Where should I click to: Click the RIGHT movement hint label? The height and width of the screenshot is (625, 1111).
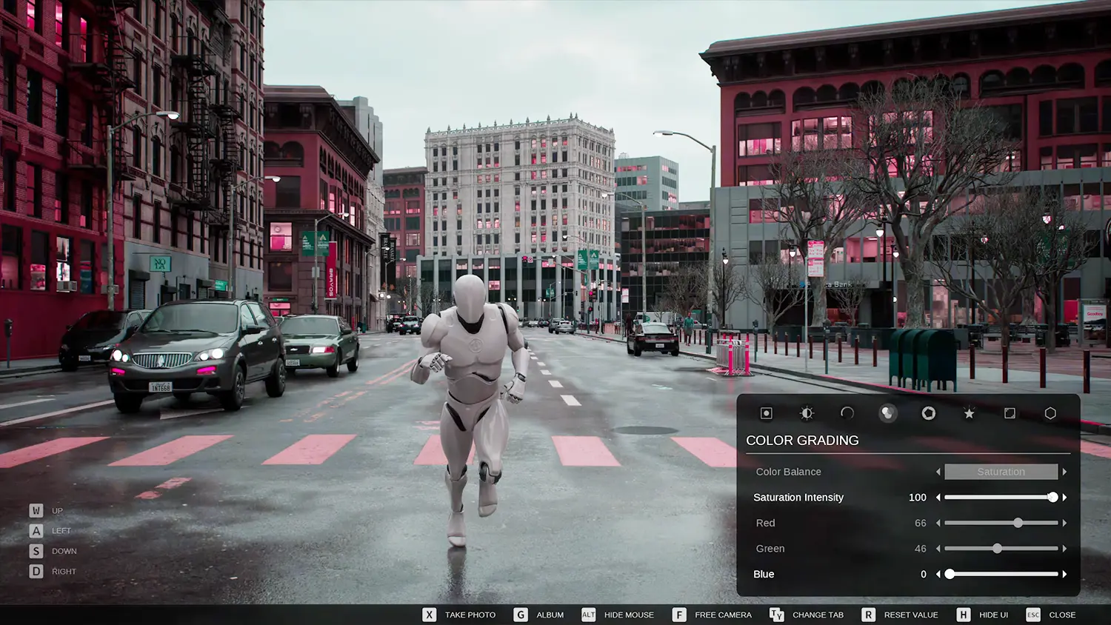click(x=64, y=572)
